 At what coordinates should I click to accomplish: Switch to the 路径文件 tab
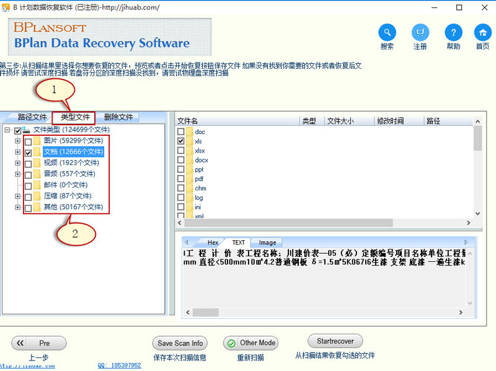coord(32,117)
